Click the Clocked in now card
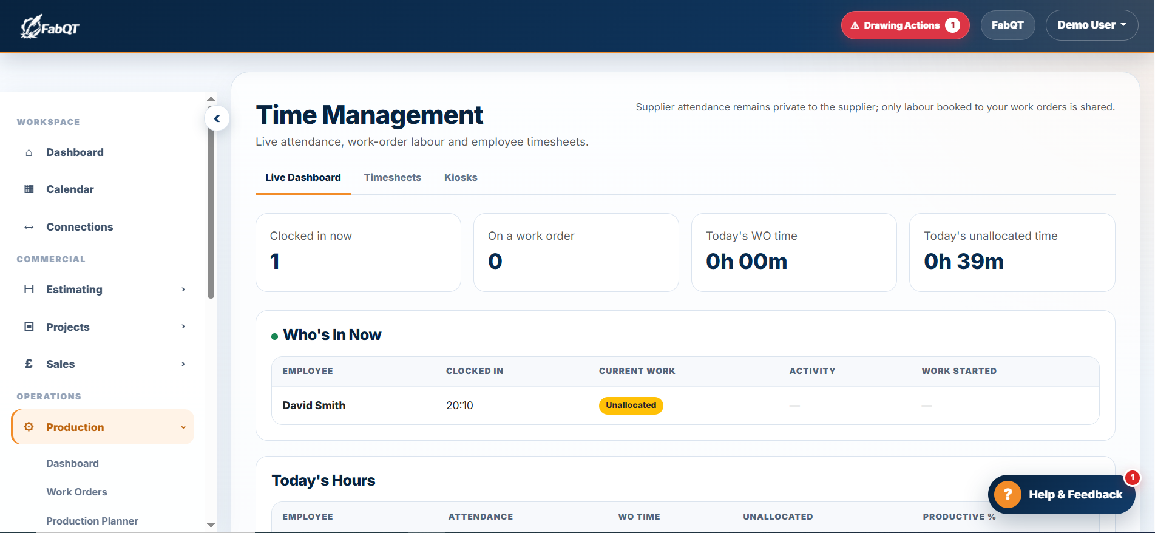This screenshot has height=533, width=1155. (358, 253)
